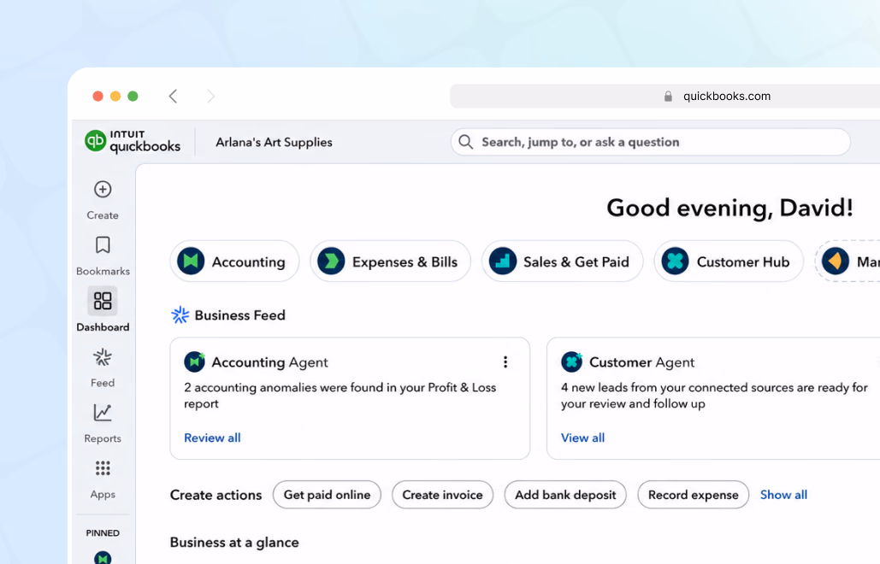Click the Create invoice button
Viewport: 880px width, 564px height.
pyautogui.click(x=442, y=495)
